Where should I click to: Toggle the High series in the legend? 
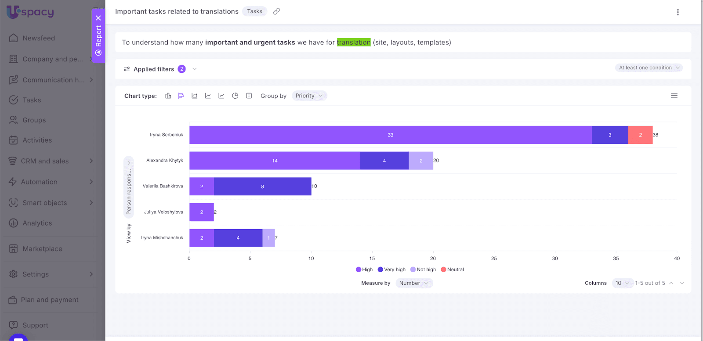coord(364,269)
